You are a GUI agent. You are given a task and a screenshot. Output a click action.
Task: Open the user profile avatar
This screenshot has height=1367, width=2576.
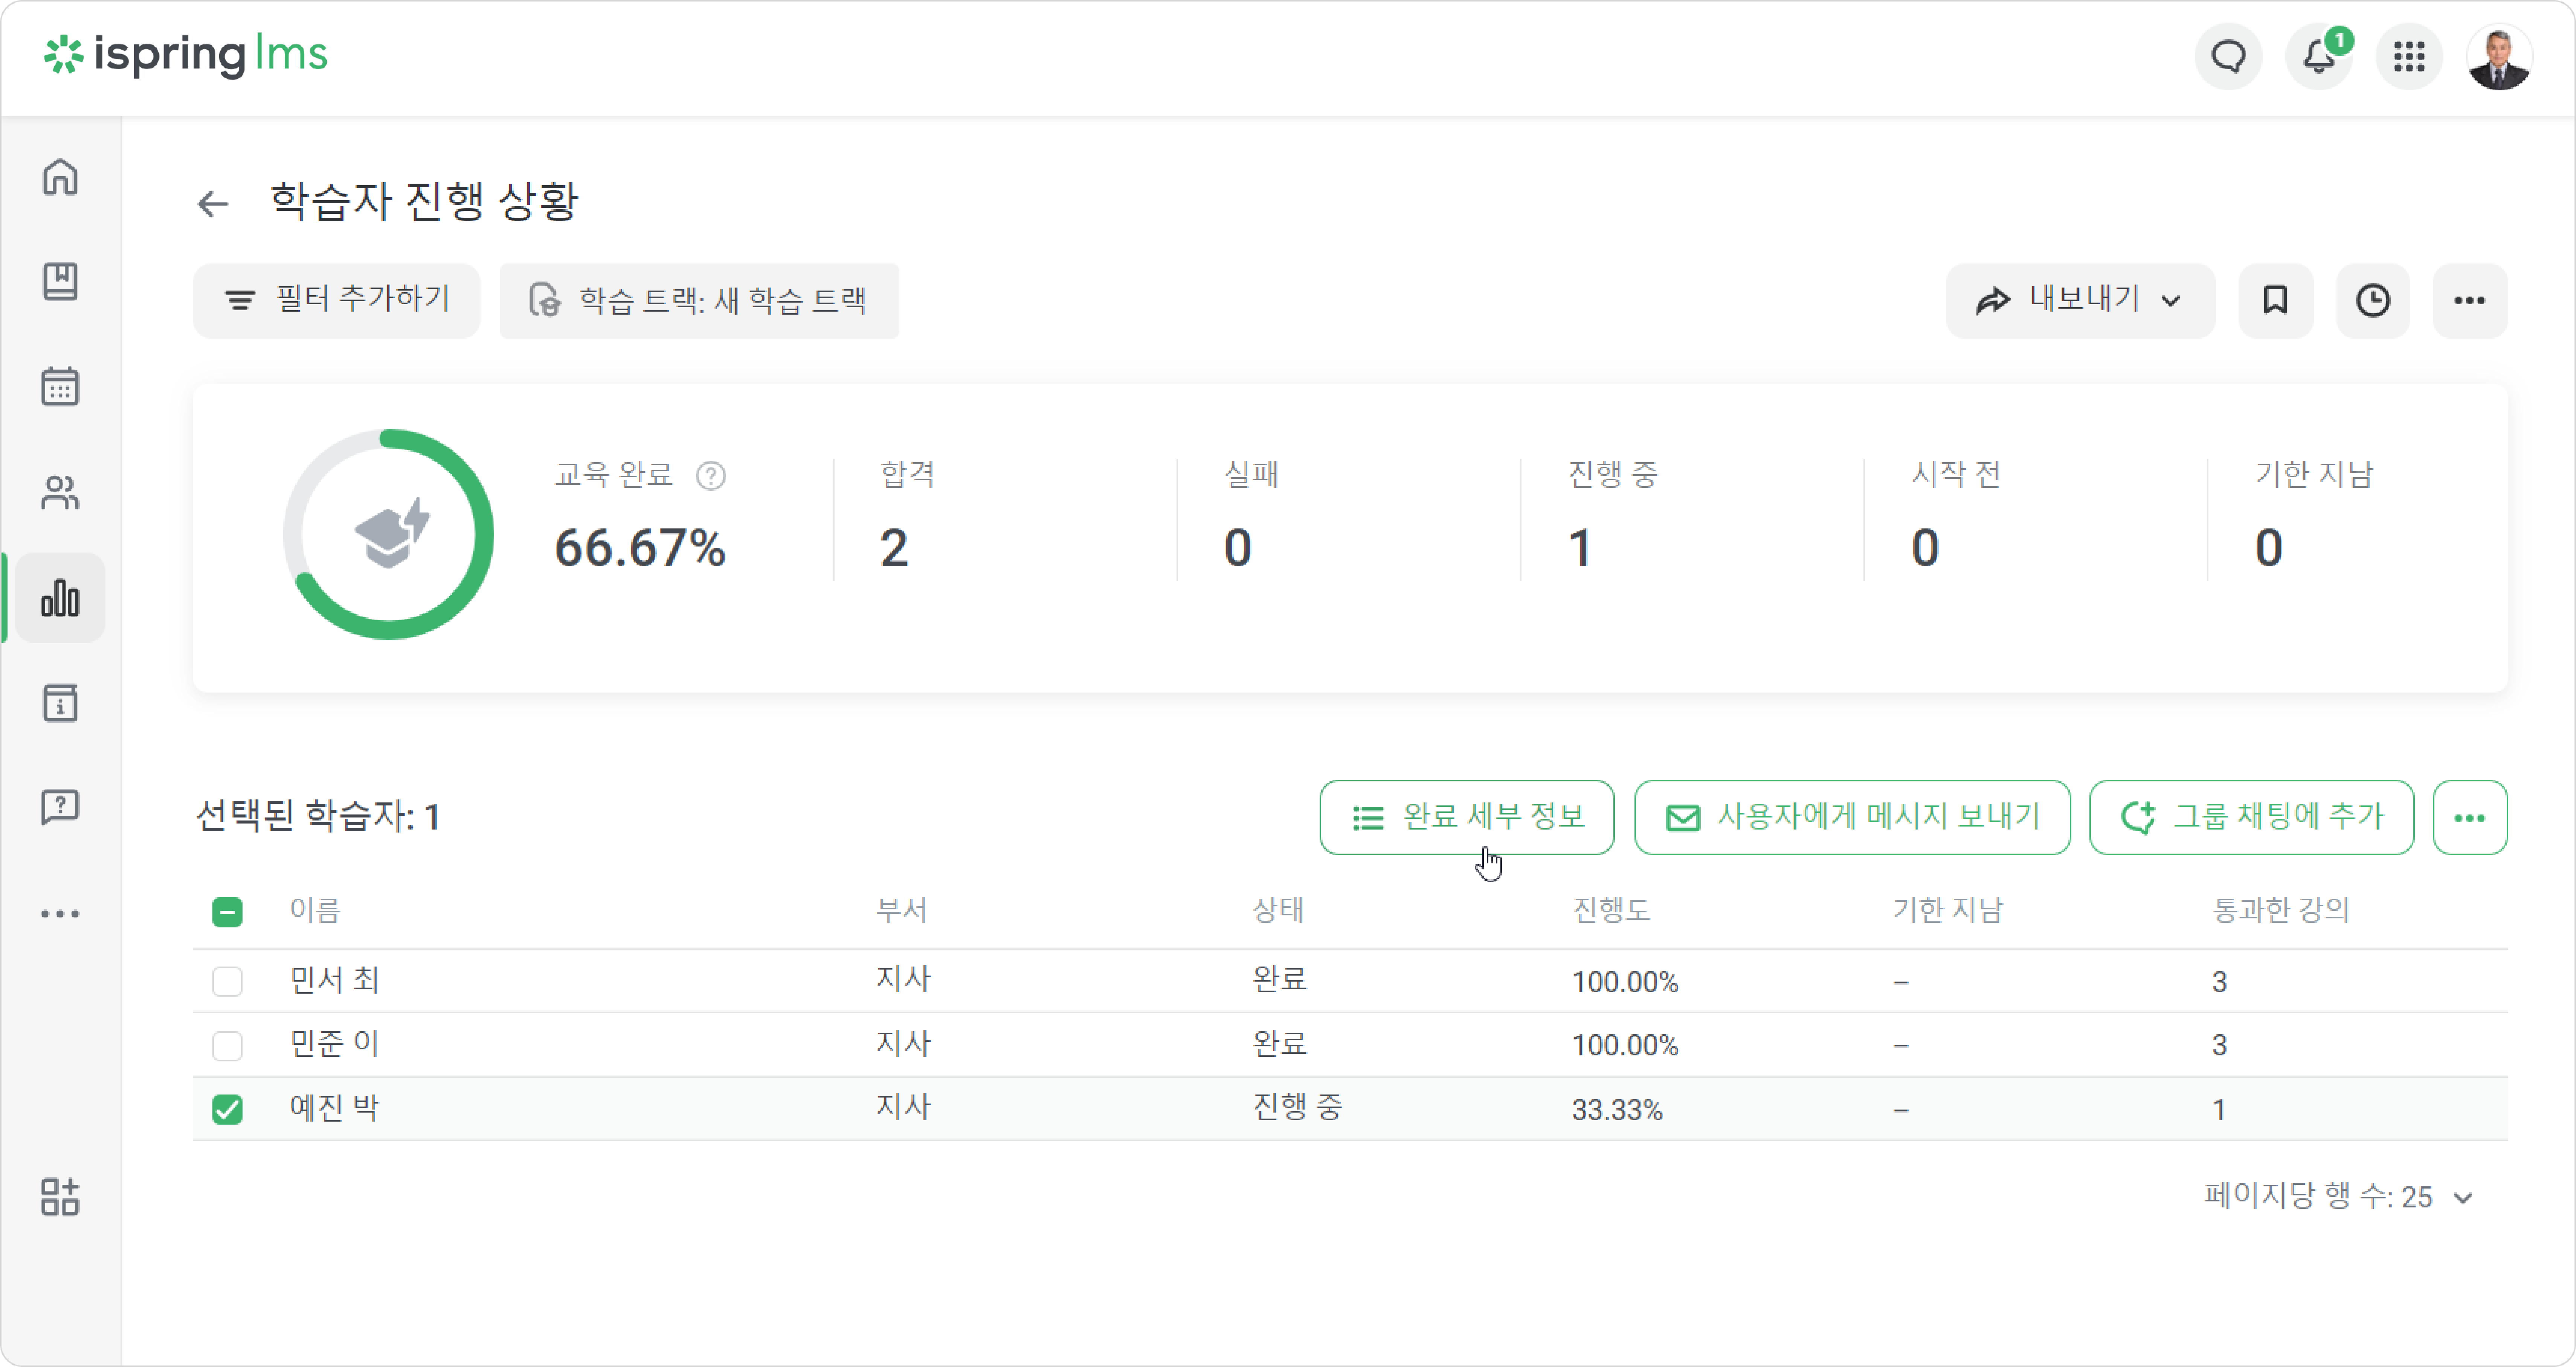[x=2499, y=57]
